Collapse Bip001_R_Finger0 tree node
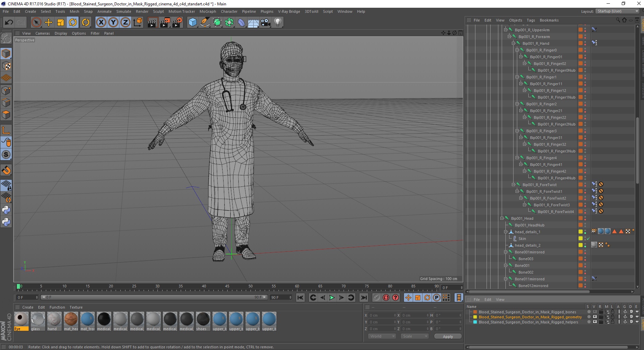Image resolution: width=644 pixels, height=350 pixels. click(x=517, y=50)
